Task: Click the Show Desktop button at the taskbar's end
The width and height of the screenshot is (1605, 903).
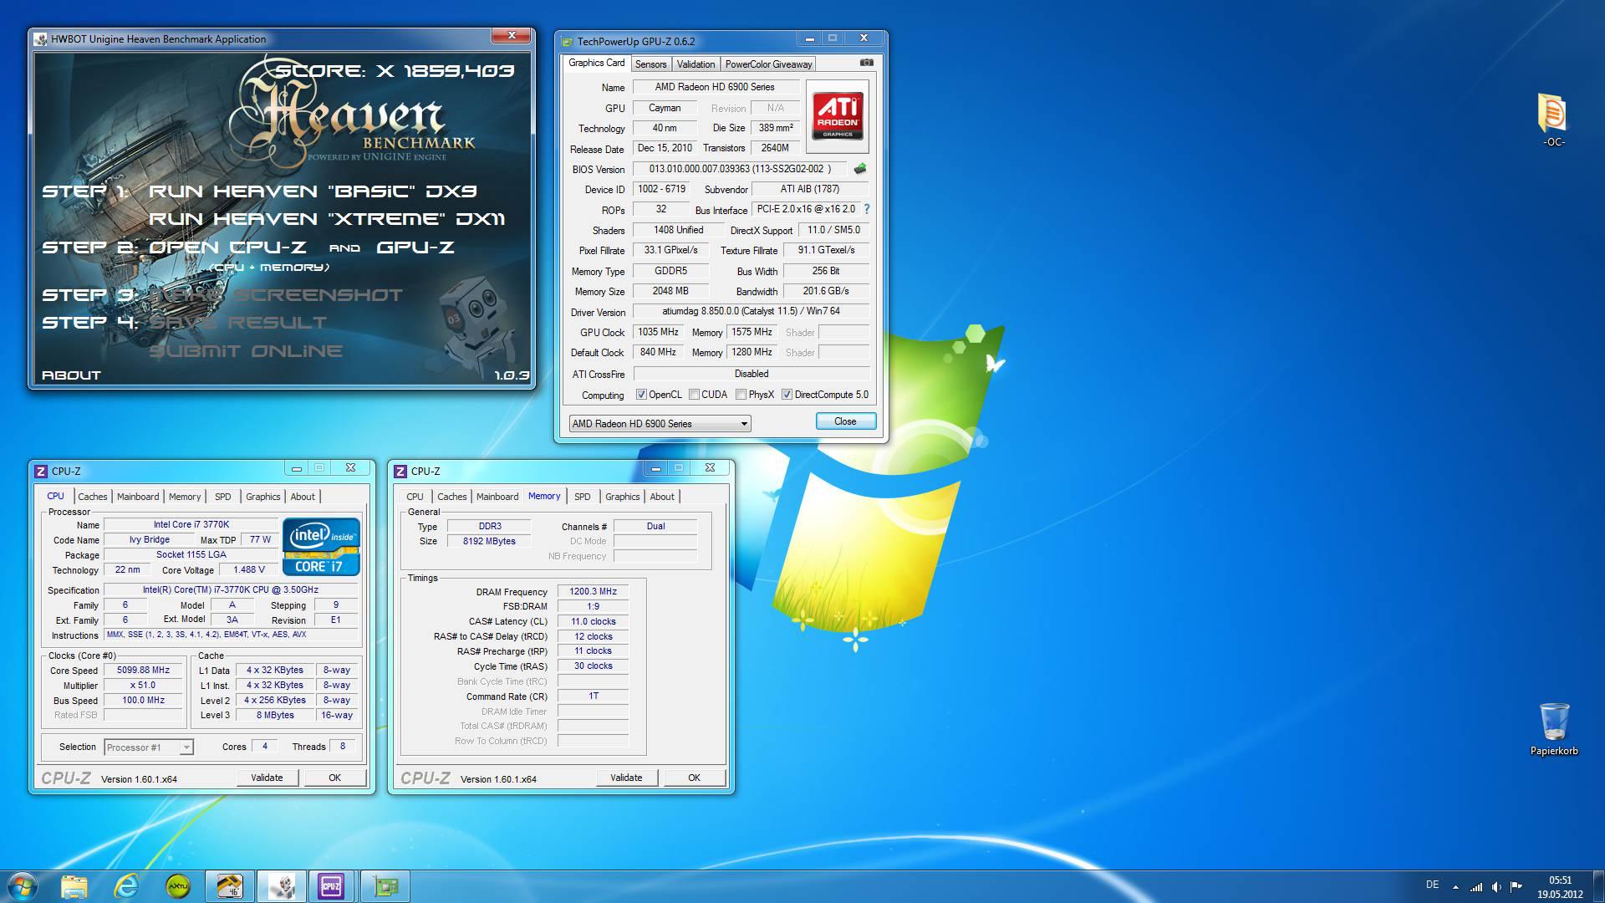Action: point(1598,887)
